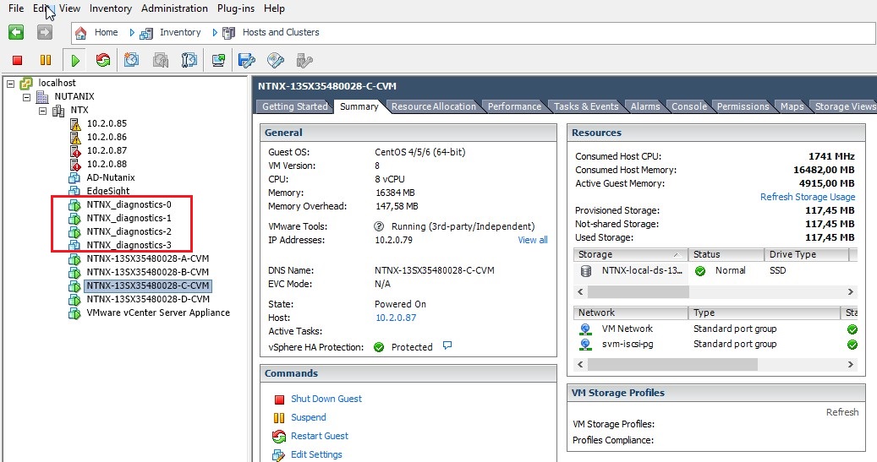Click the CD/DVD drive connect toolbar icon

(x=275, y=60)
